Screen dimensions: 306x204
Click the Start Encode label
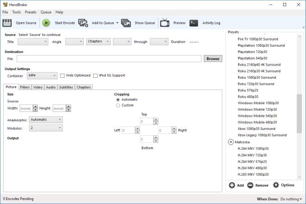[x=65, y=23]
